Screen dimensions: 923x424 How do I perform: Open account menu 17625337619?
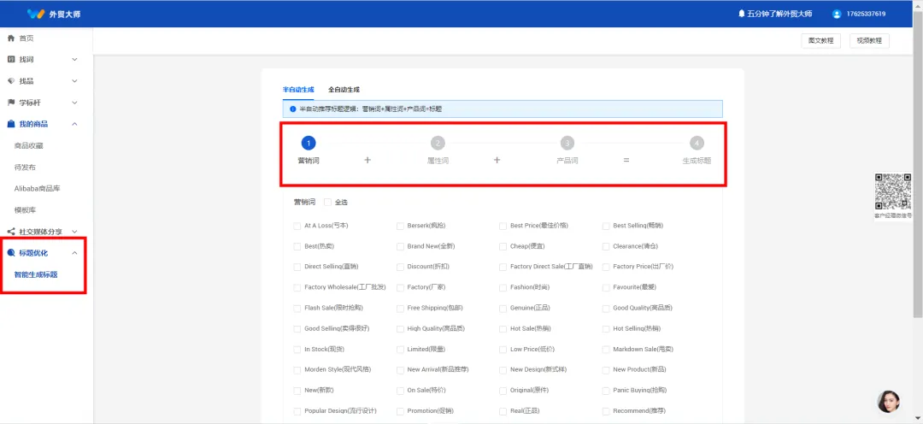coord(866,14)
